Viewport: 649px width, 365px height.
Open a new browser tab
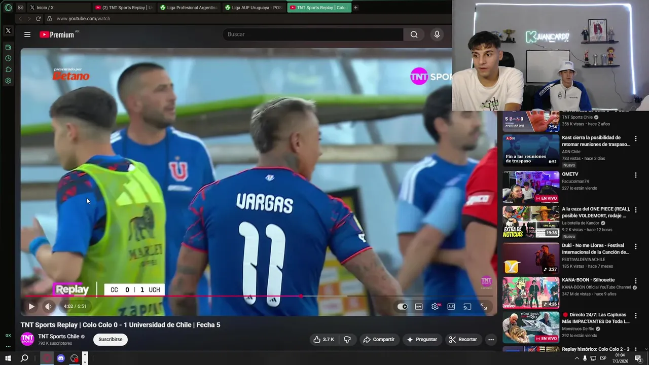tap(355, 8)
